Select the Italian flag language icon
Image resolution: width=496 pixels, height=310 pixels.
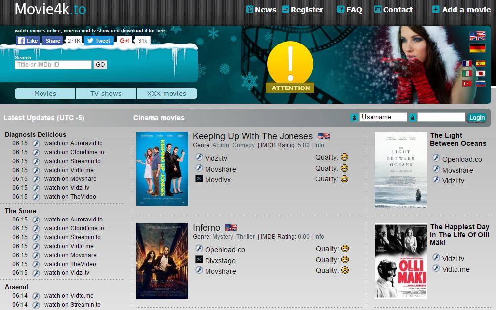tap(467, 74)
